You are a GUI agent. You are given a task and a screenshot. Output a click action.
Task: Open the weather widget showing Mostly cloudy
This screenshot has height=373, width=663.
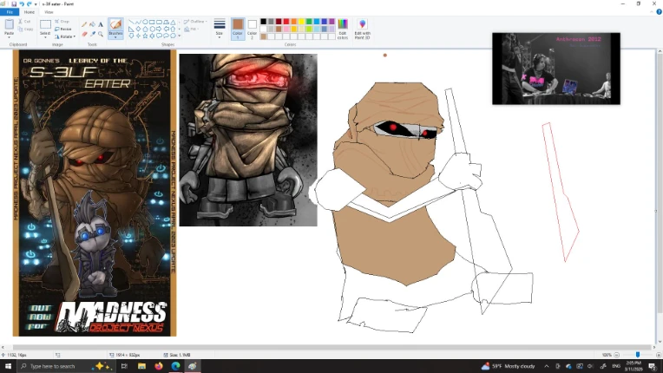508,366
